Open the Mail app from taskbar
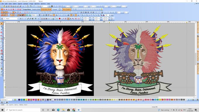This screenshot has height=112, width=199. coord(53,110)
